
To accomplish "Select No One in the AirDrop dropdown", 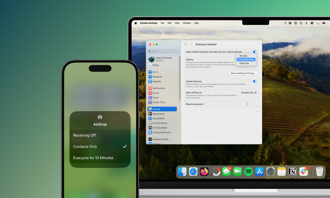I will point(243,56).
